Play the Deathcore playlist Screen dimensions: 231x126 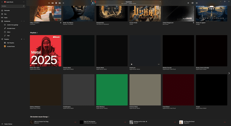point(132,64)
